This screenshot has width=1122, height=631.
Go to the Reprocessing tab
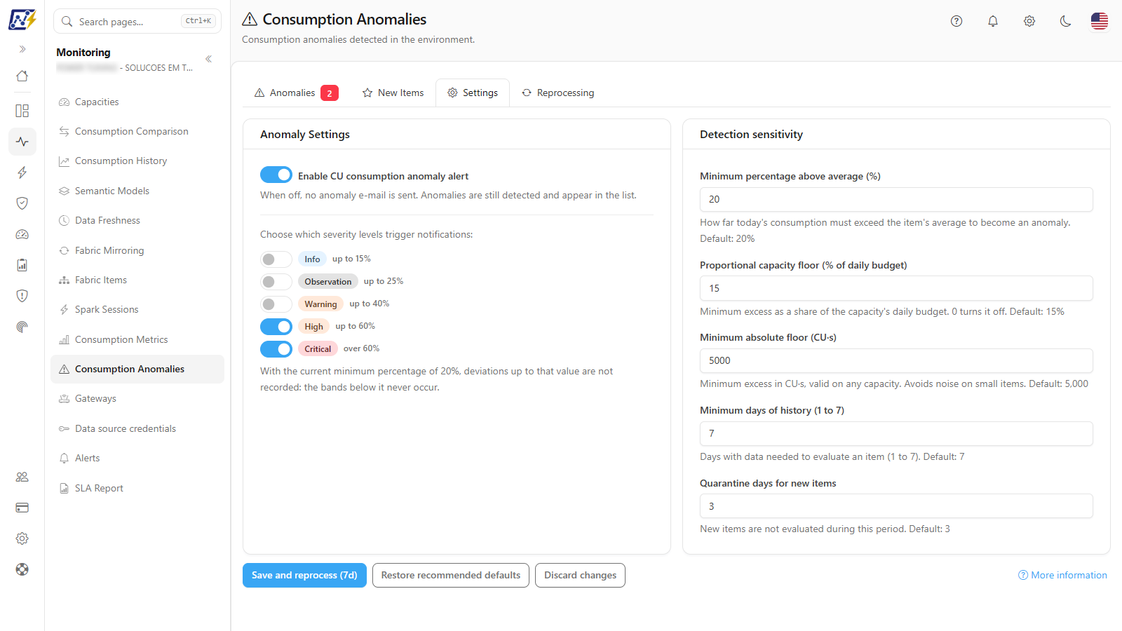pyautogui.click(x=557, y=93)
